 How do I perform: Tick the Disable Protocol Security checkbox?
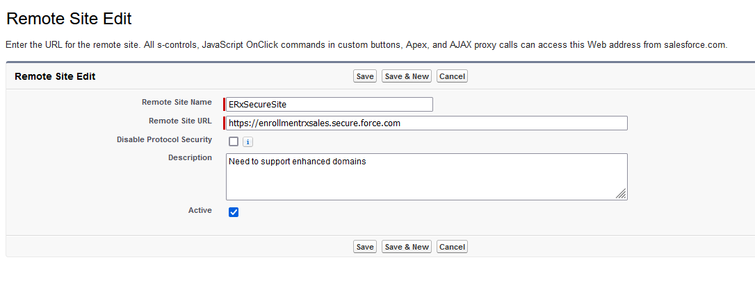[234, 141]
